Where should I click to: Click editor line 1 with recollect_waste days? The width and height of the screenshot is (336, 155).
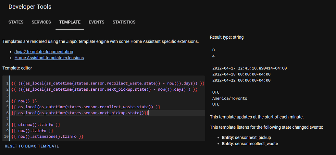pyautogui.click(x=107, y=83)
